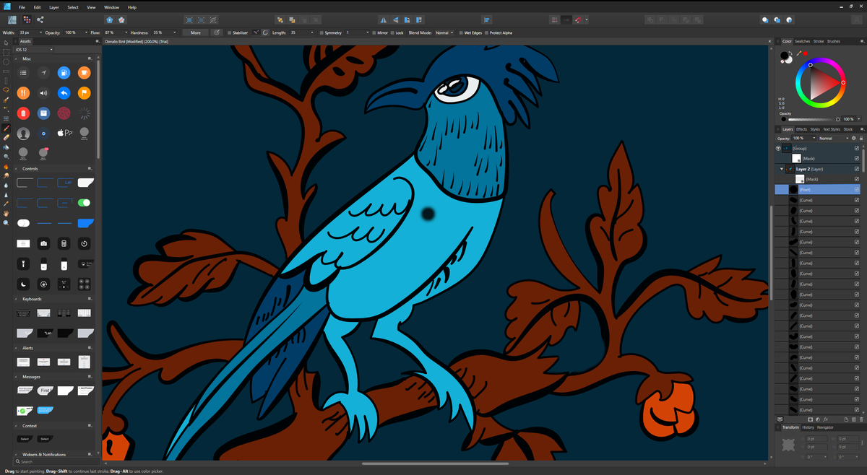This screenshot has height=475, width=867.
Task: Open the brush Hardness dropdown
Action: pos(173,32)
